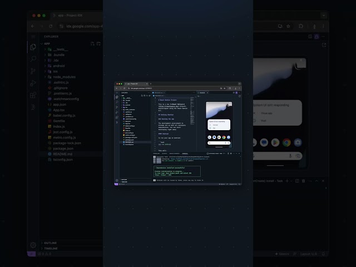Click the Source Control branch icon in background window

[x=33, y=71]
